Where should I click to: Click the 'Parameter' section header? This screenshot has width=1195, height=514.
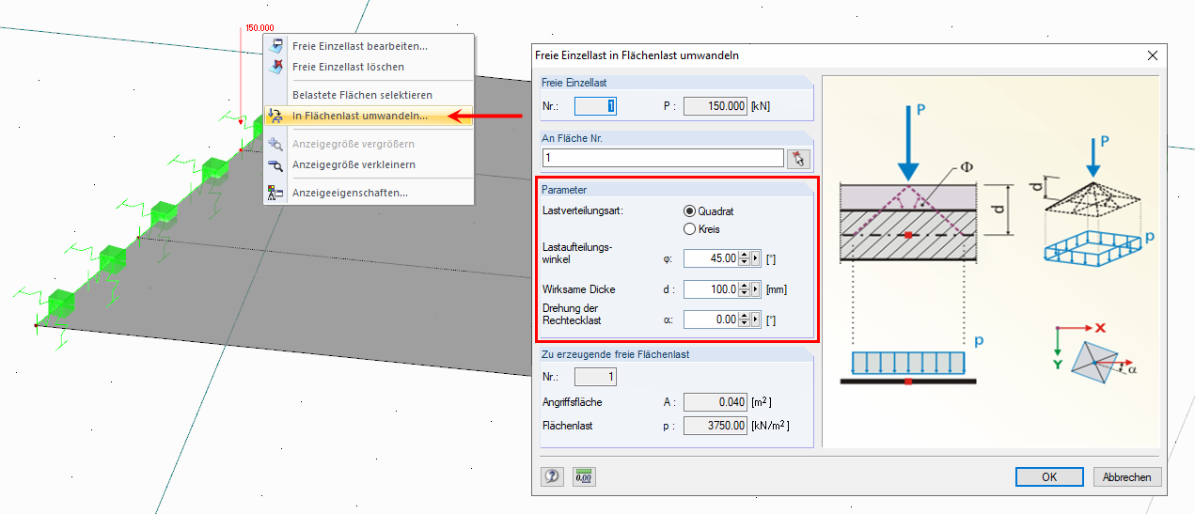[564, 191]
